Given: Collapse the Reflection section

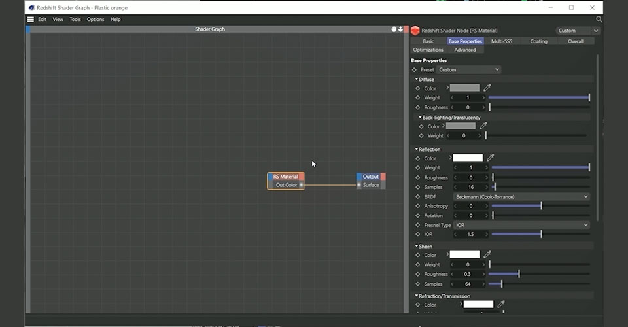Looking at the screenshot, I should (x=417, y=149).
